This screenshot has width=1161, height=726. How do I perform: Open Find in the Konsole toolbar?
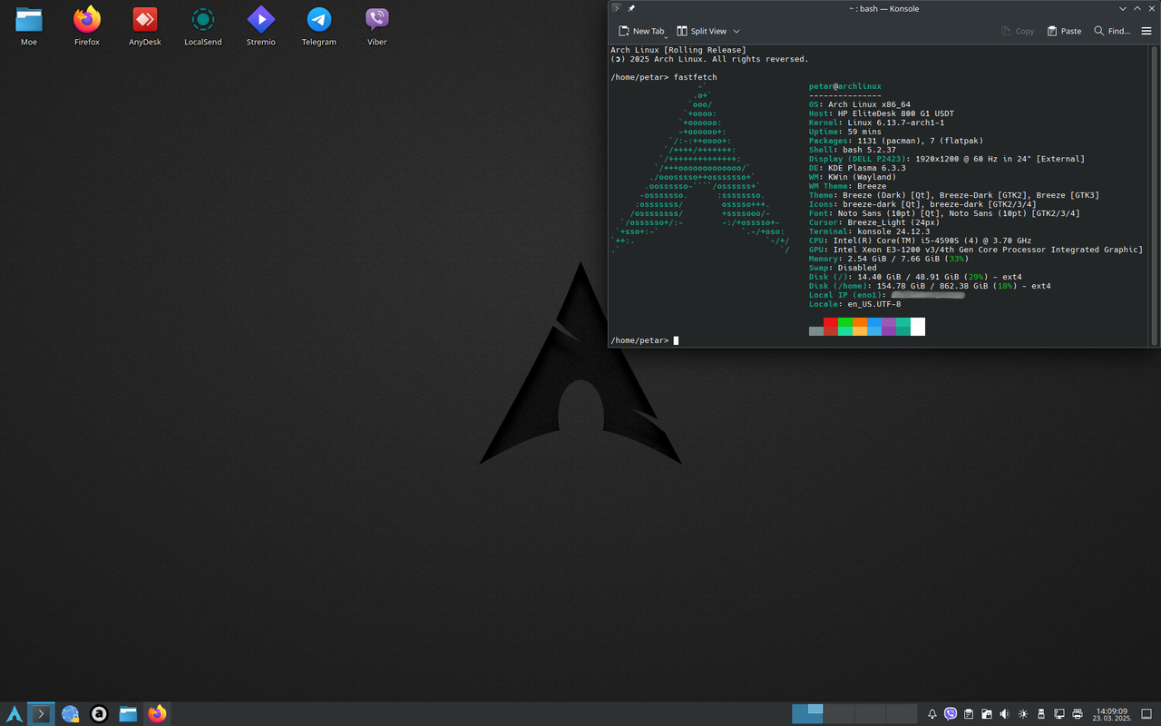click(1112, 31)
